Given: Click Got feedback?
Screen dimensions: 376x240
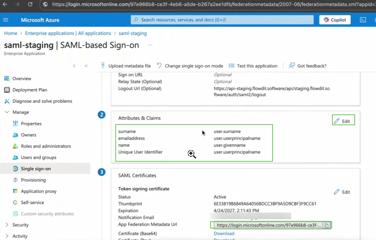Looking at the screenshot, I should [308, 66].
